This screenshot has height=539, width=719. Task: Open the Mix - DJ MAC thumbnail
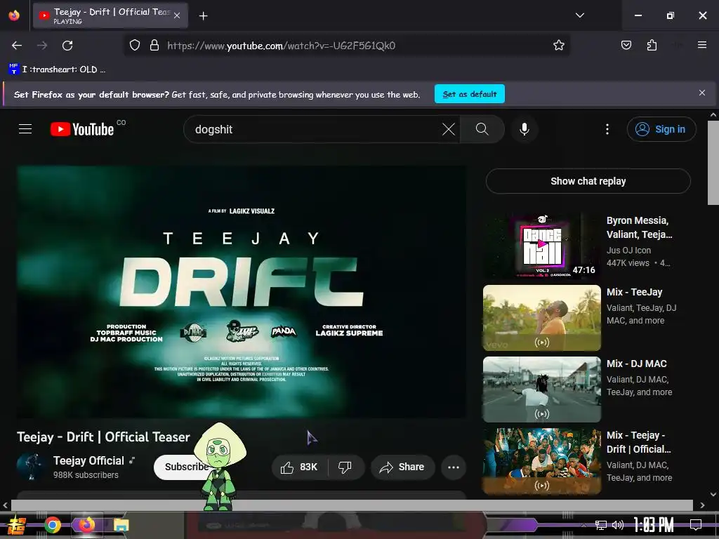[x=542, y=389]
